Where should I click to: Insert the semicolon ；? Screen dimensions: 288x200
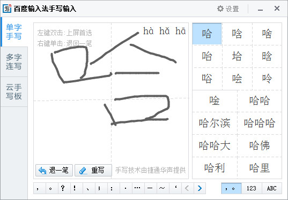101,188
